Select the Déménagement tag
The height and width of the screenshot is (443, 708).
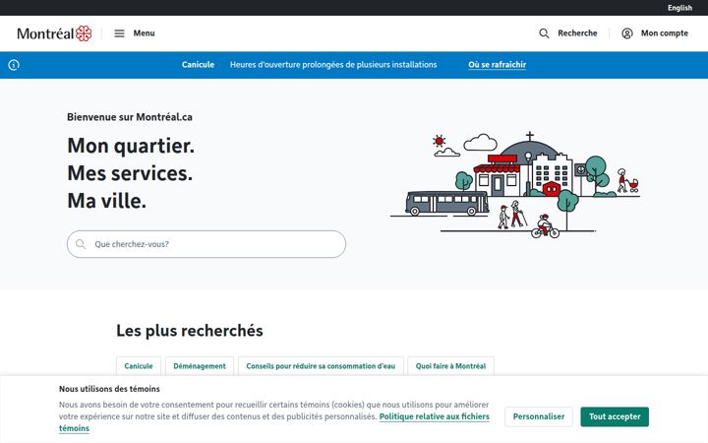click(199, 366)
